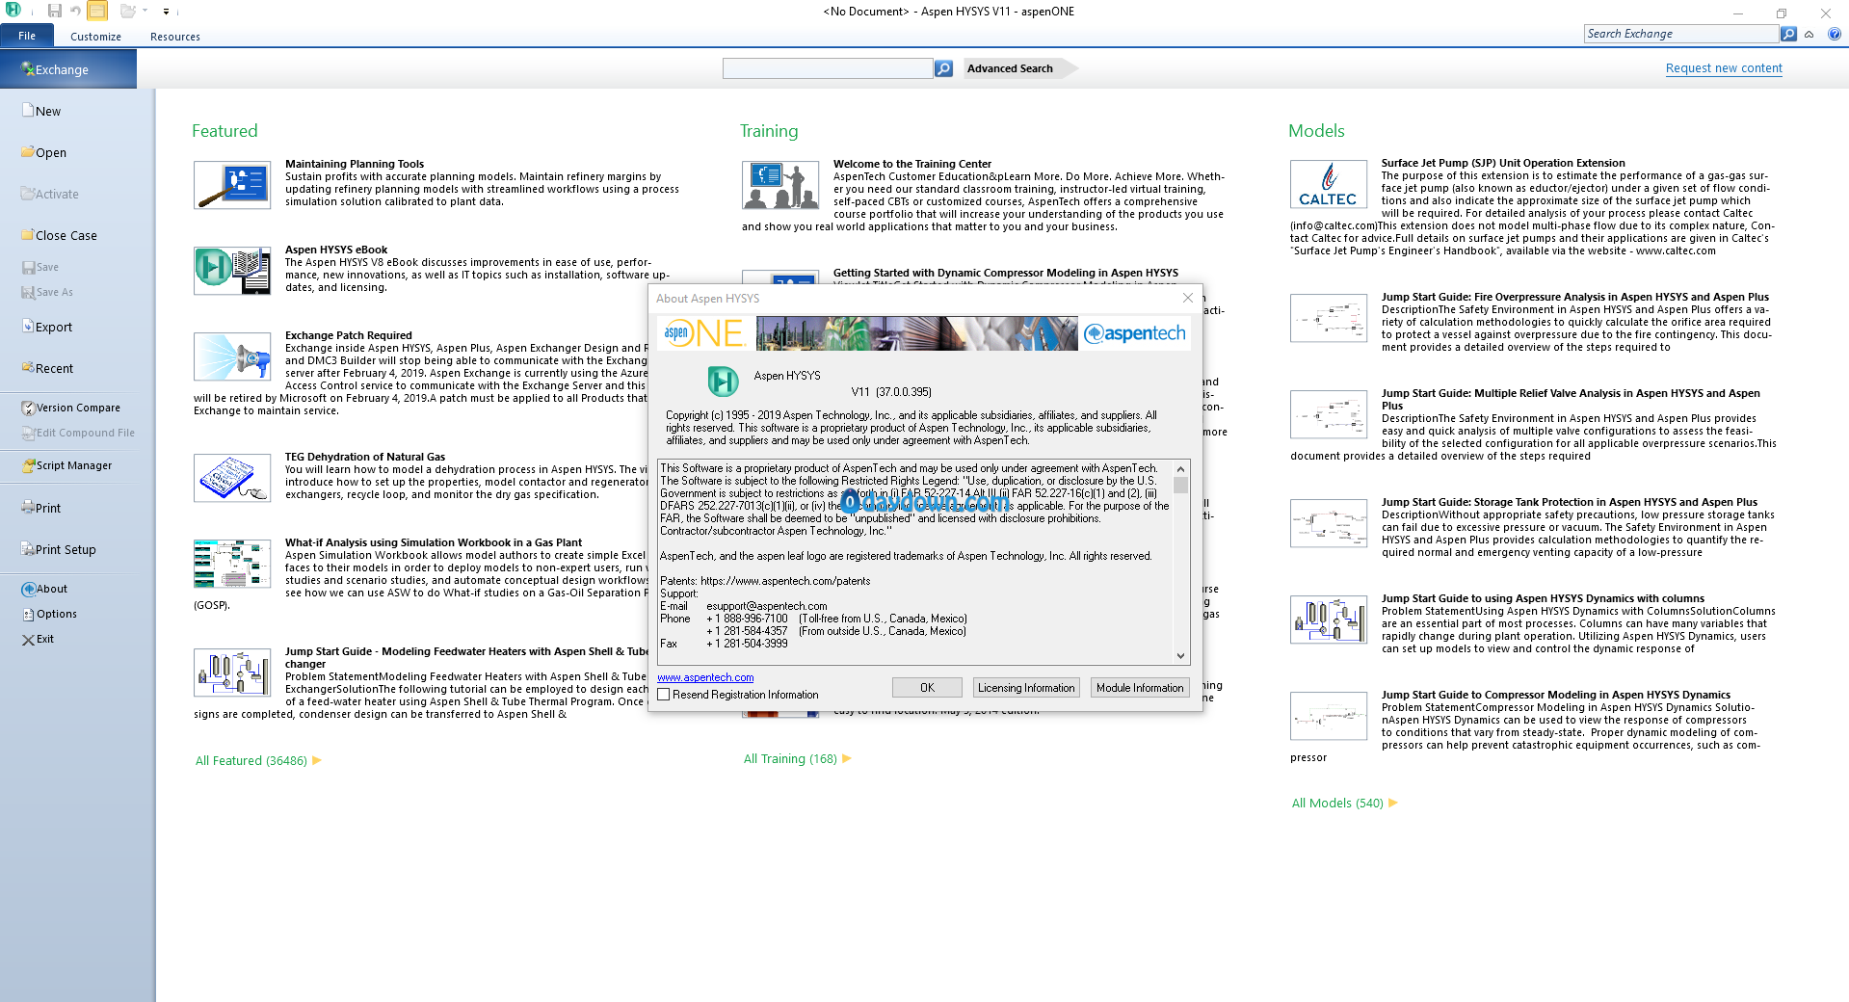Click the Exchange Patch Required megaphone icon
Viewport: 1849px width, 1002px height.
coord(232,356)
